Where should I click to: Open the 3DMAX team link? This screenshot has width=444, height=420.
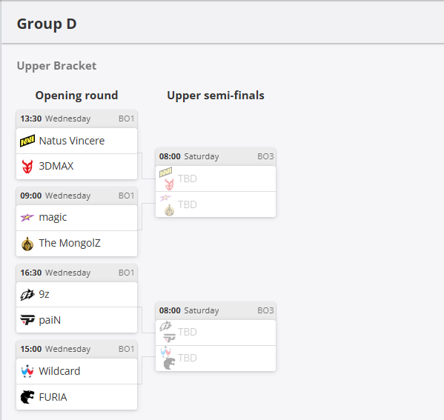pyautogui.click(x=56, y=166)
